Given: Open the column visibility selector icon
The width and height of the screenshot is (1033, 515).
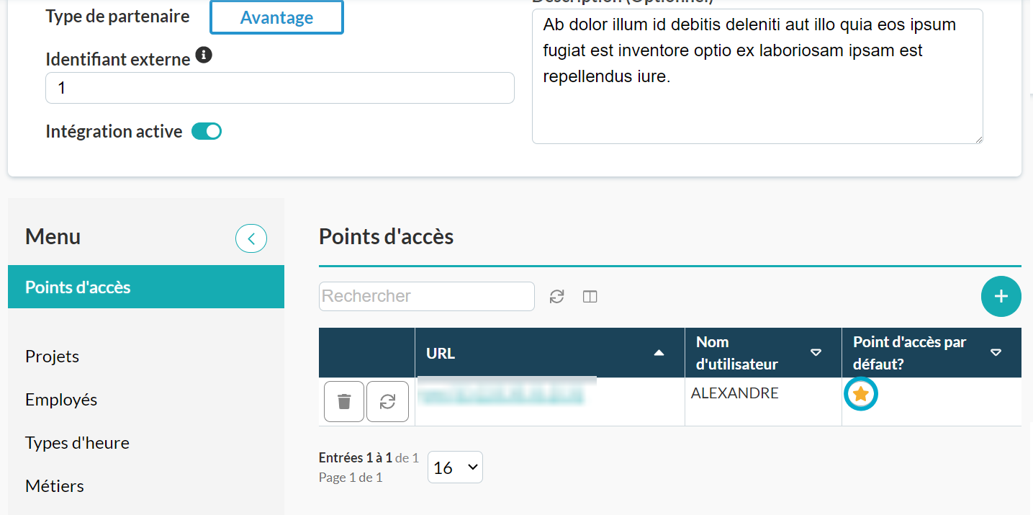Looking at the screenshot, I should pyautogui.click(x=590, y=297).
